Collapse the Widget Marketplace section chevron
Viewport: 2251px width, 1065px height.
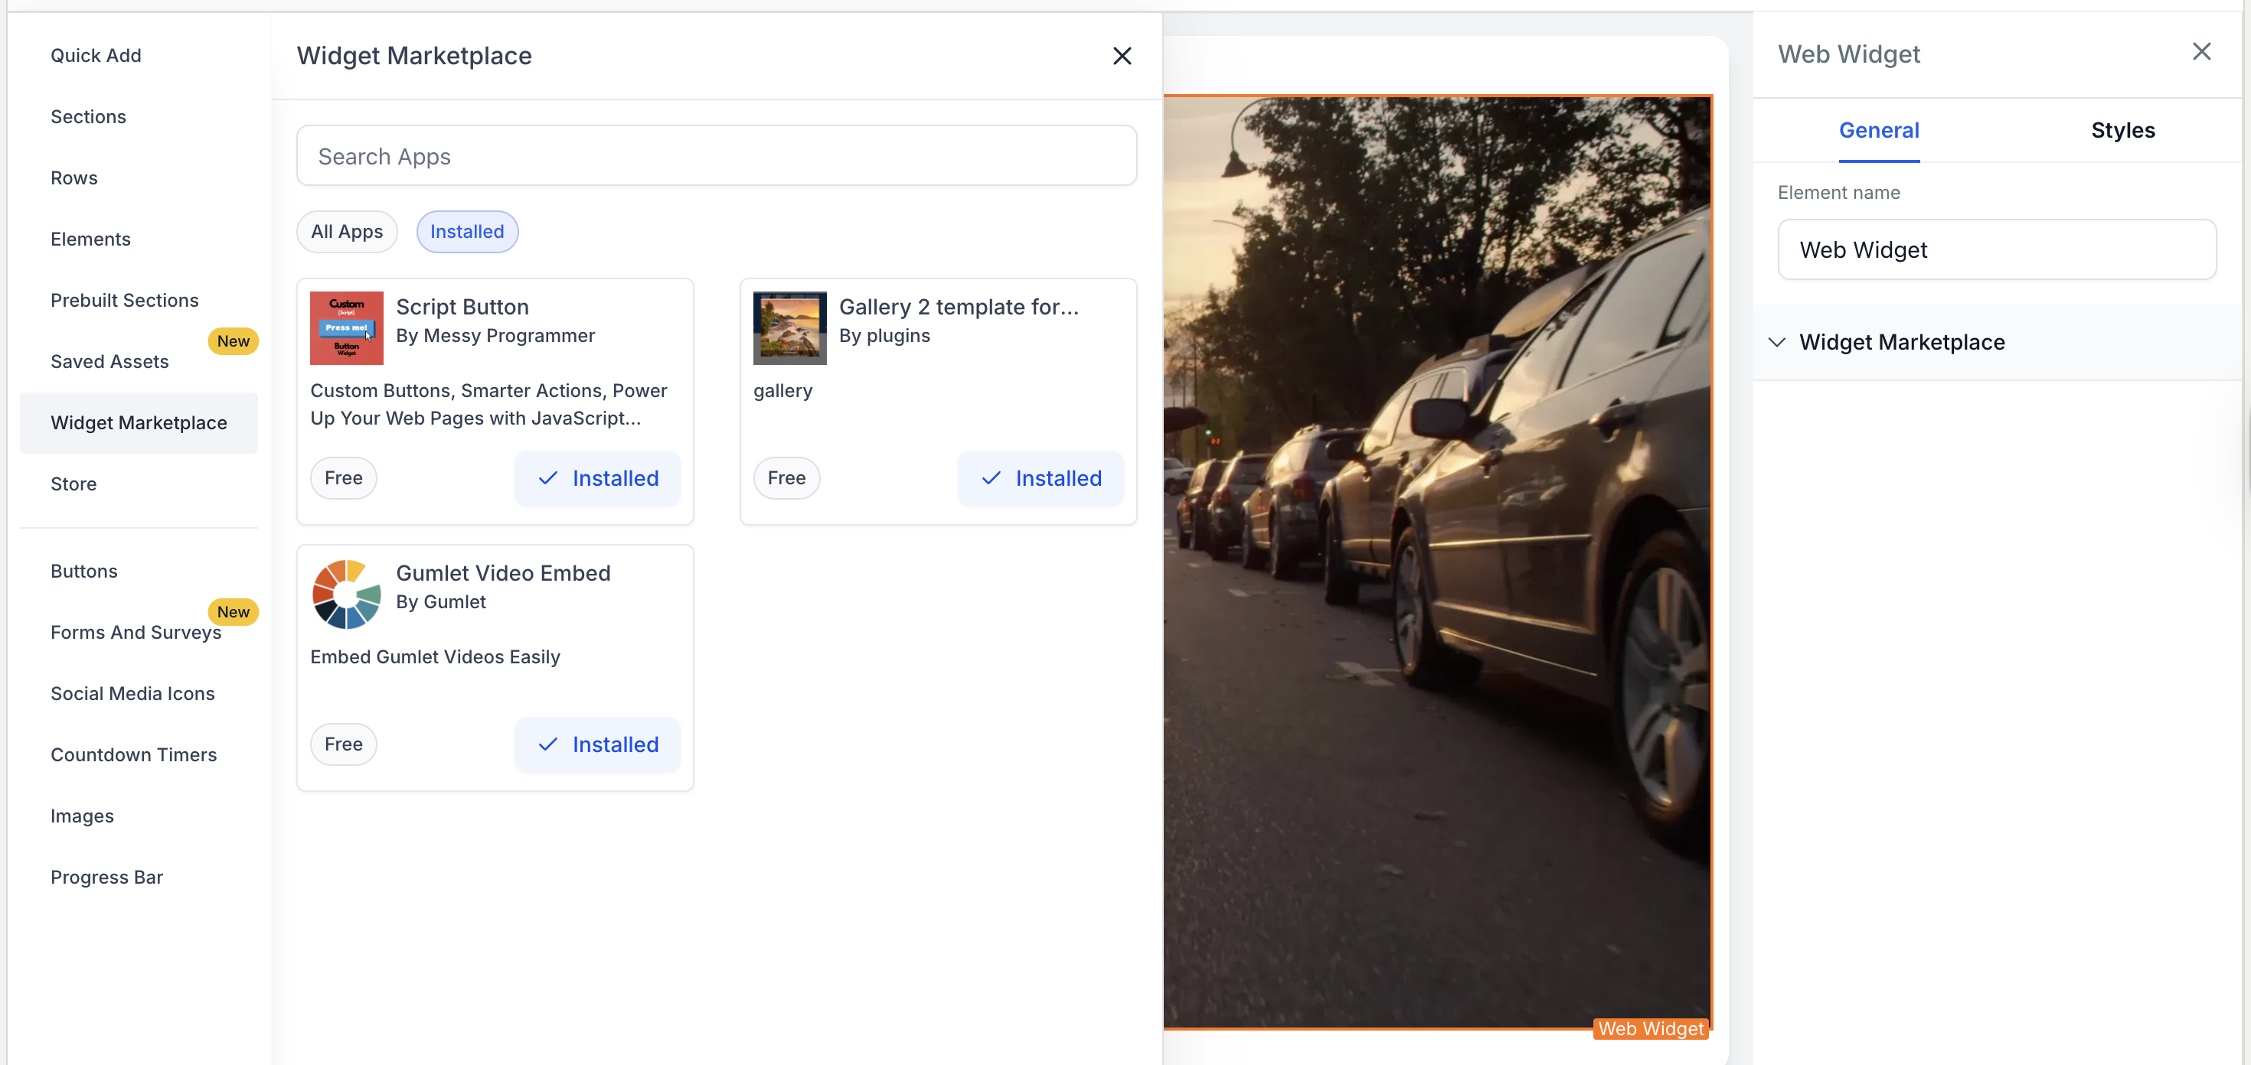(x=1776, y=342)
